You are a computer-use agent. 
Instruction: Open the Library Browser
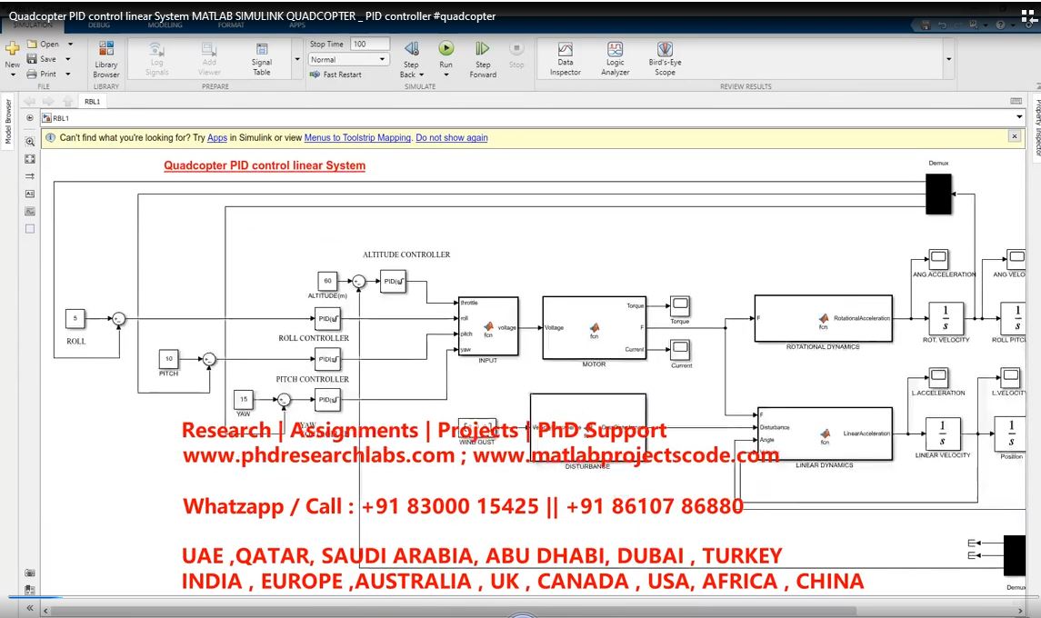[x=106, y=59]
